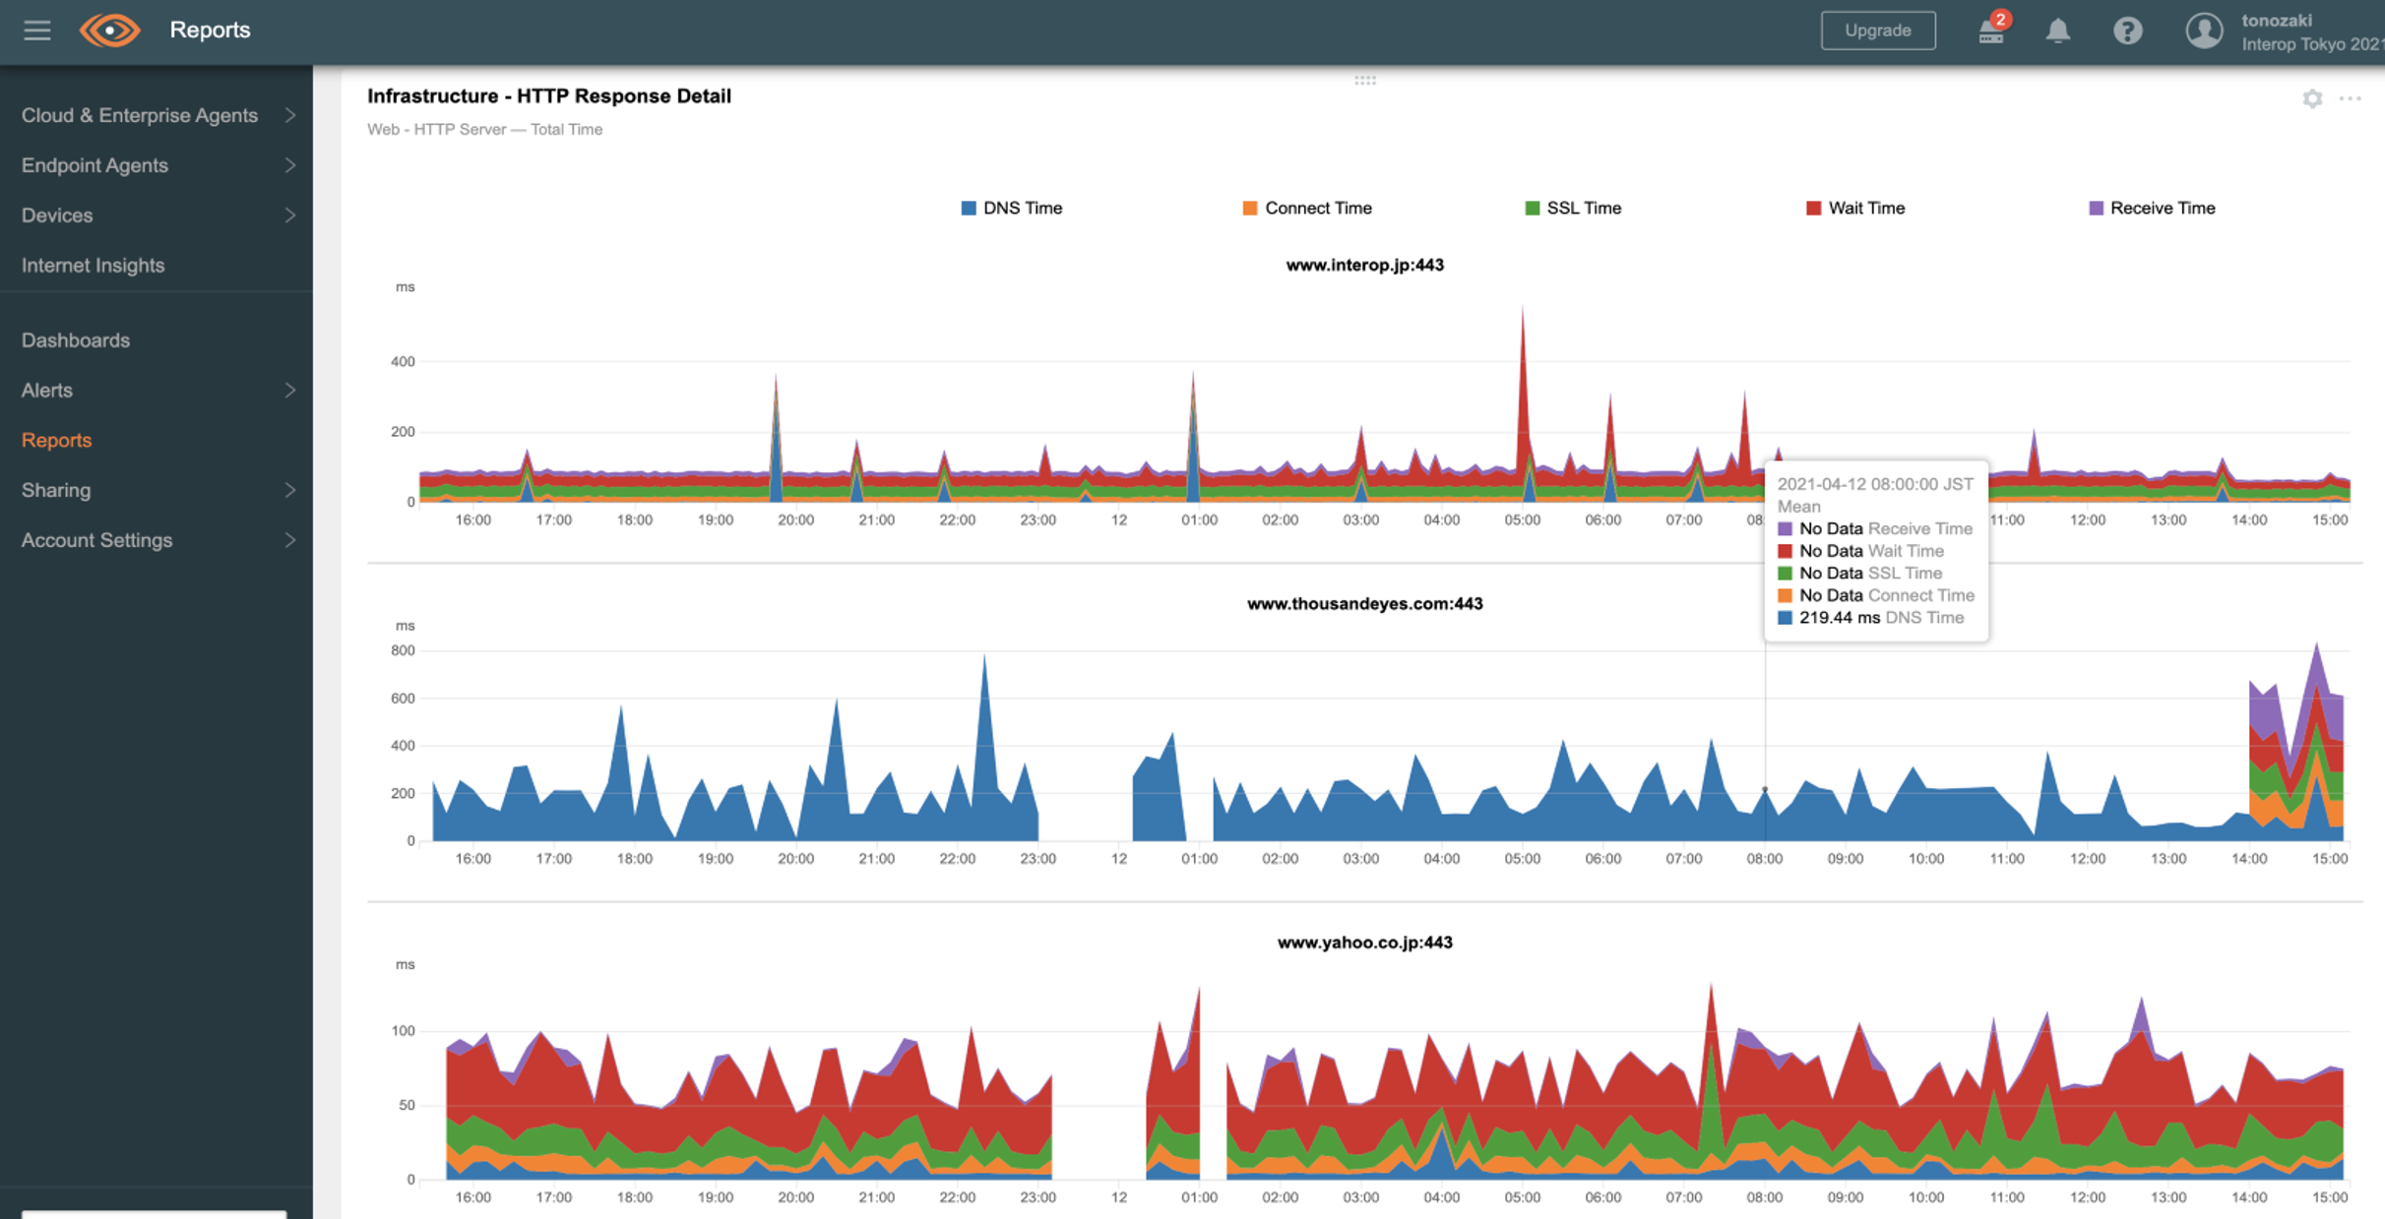2385x1219 pixels.
Task: Grab the widget drag handle dots
Action: pos(1364,81)
